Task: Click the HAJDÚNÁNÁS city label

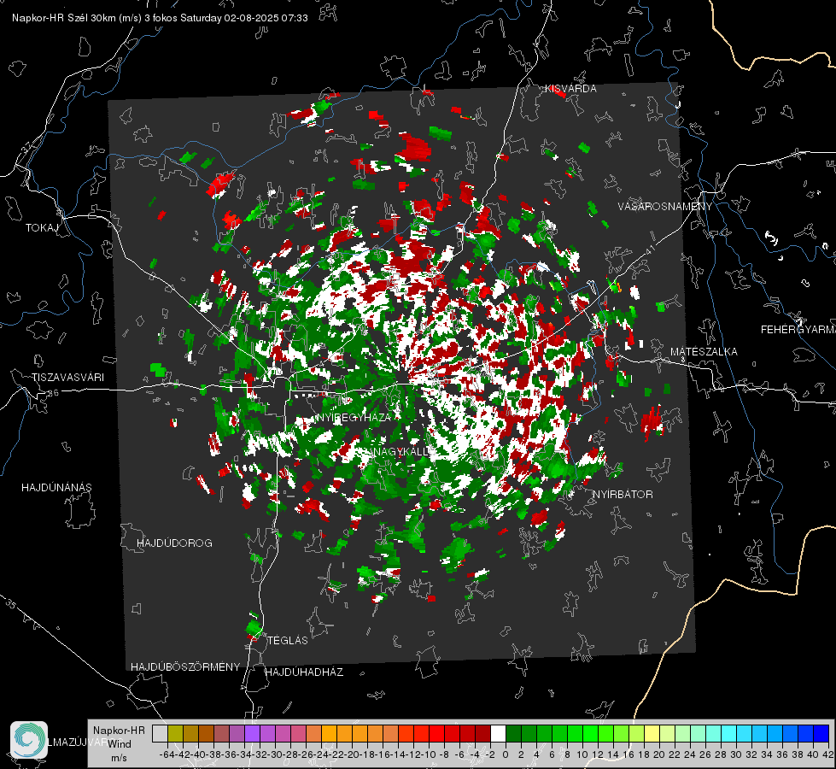Action: [56, 488]
